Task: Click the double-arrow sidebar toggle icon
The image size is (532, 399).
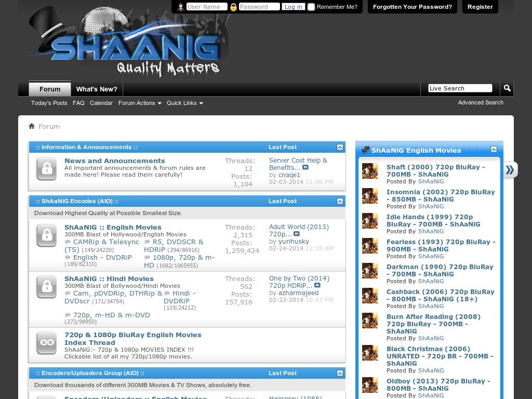Action: pyautogui.click(x=510, y=170)
